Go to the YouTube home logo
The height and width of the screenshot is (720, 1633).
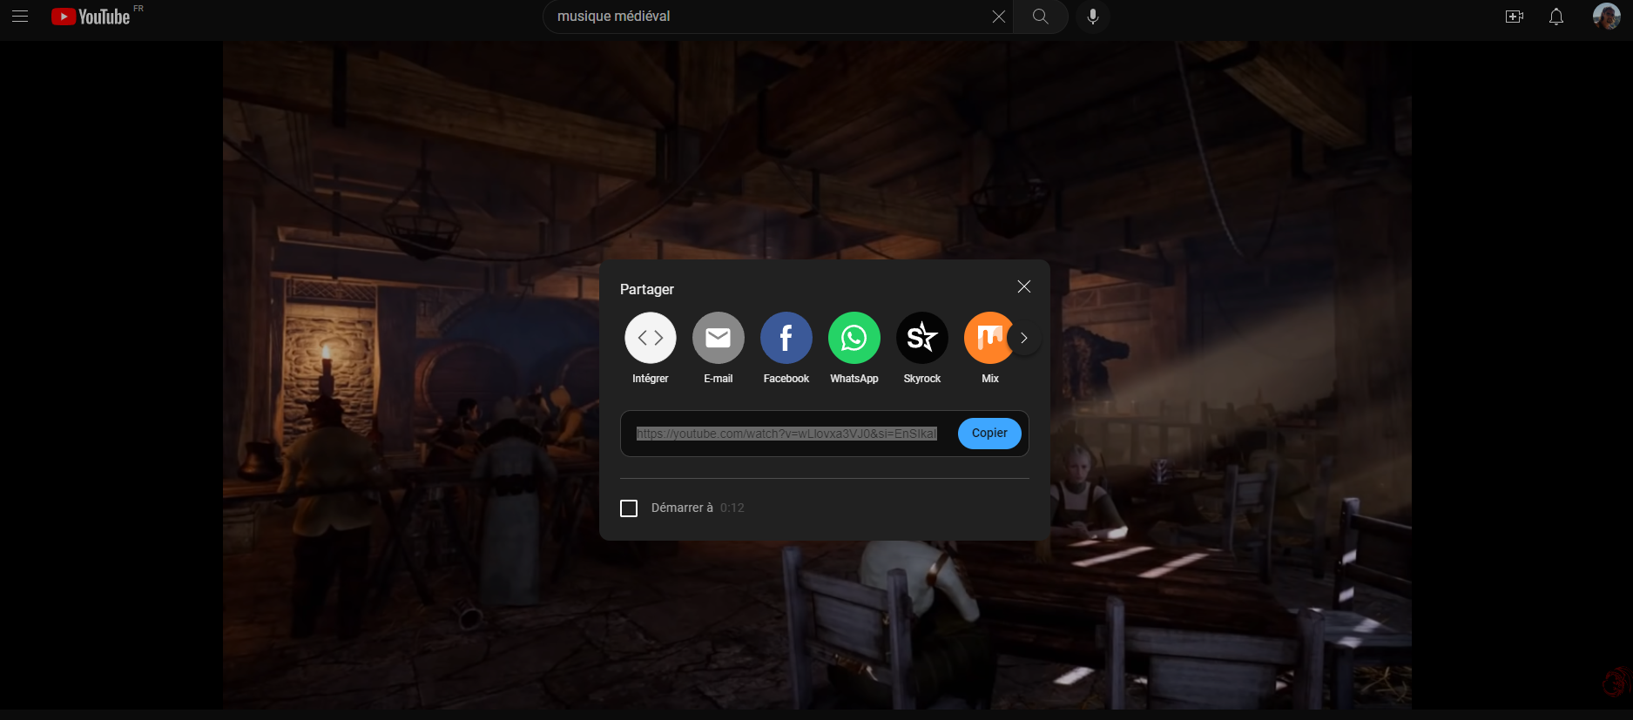coord(91,17)
